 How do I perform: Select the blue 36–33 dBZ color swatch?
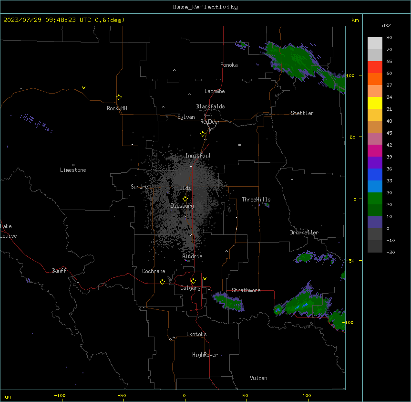pyautogui.click(x=375, y=174)
